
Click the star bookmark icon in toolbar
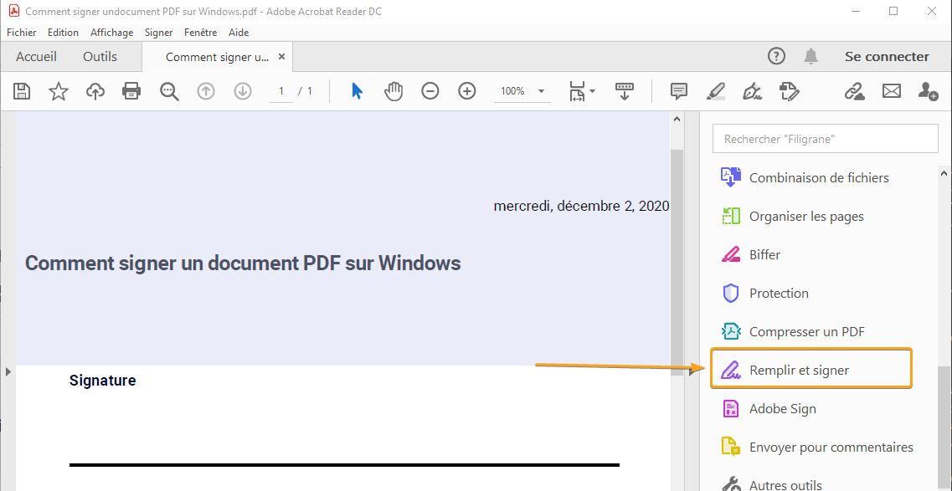coord(59,91)
